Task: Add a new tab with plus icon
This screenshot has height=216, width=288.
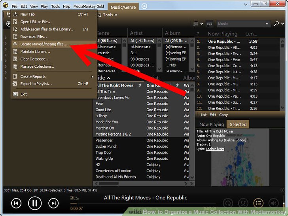Action: [144, 6]
